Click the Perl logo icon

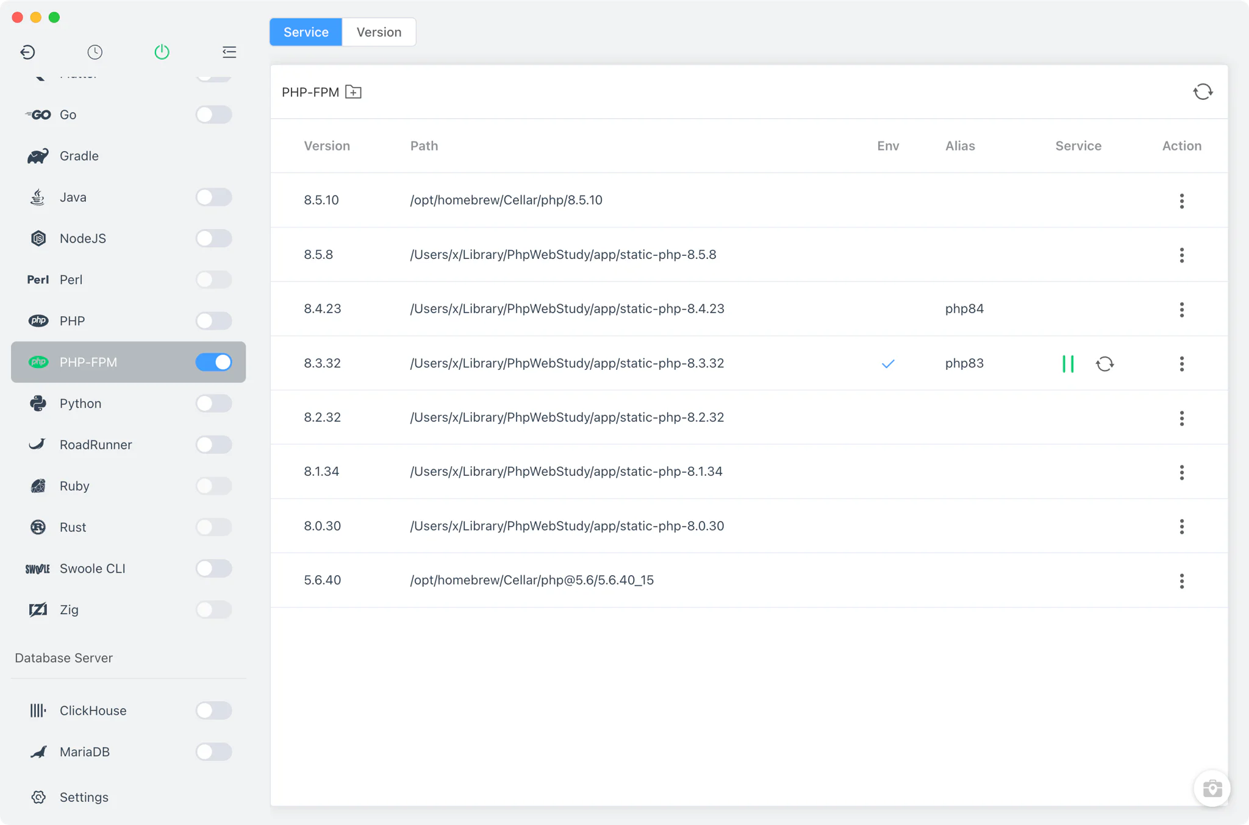tap(38, 280)
